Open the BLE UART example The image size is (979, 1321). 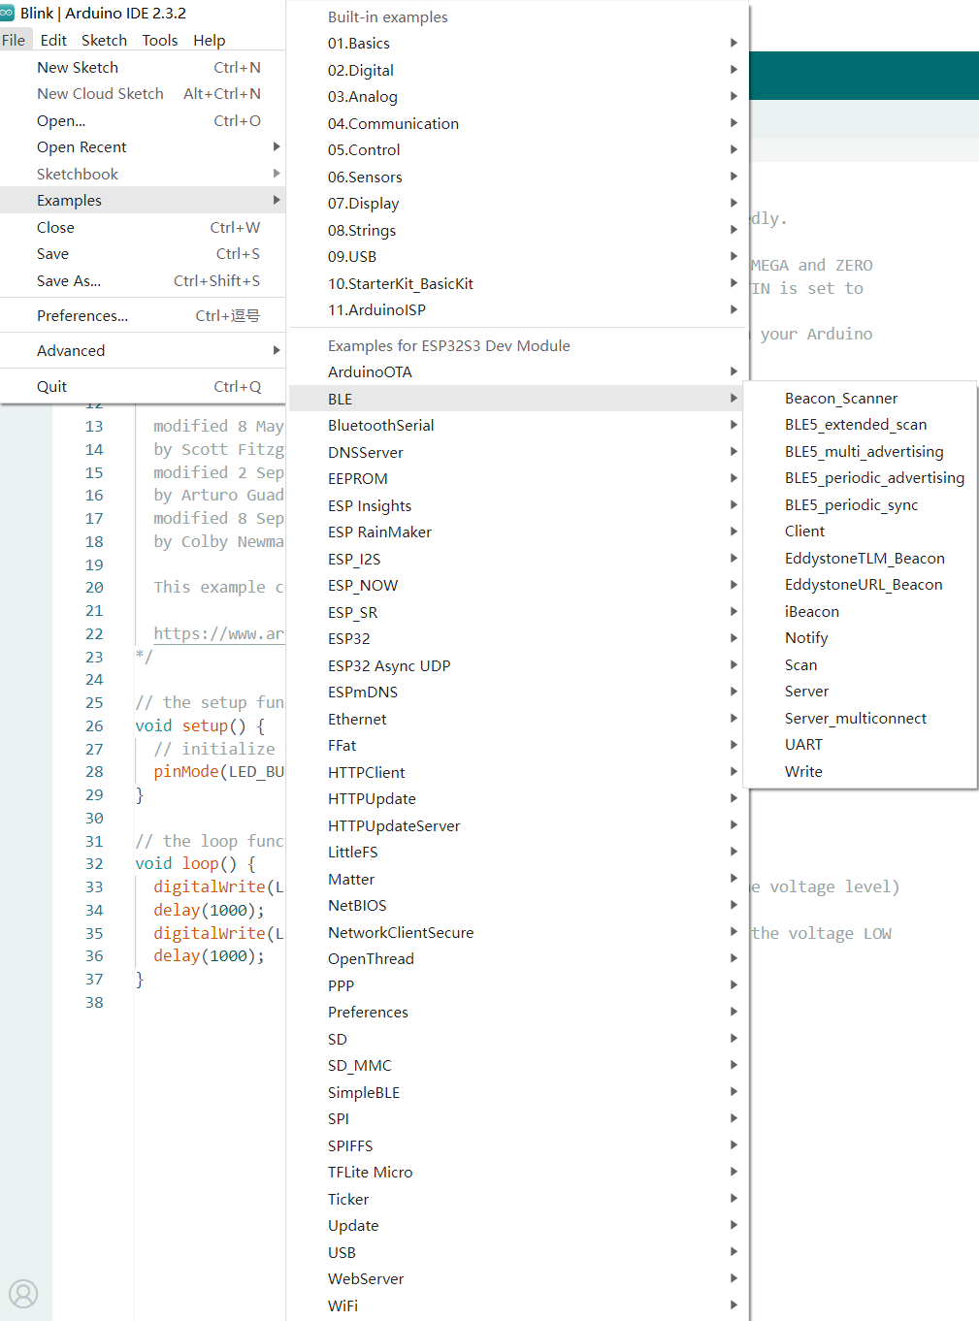[802, 745]
